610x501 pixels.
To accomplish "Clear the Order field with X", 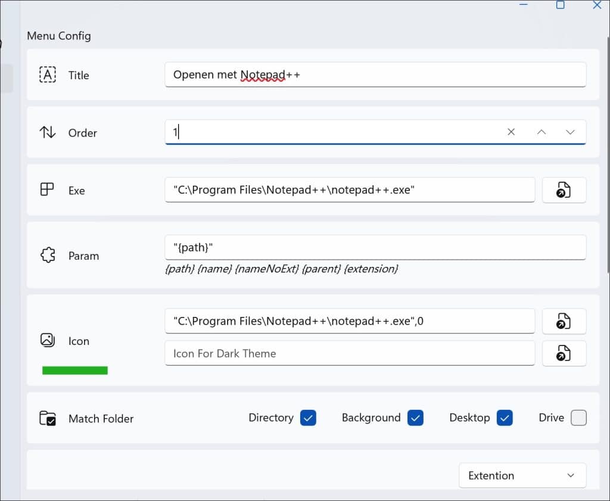I will pyautogui.click(x=511, y=132).
